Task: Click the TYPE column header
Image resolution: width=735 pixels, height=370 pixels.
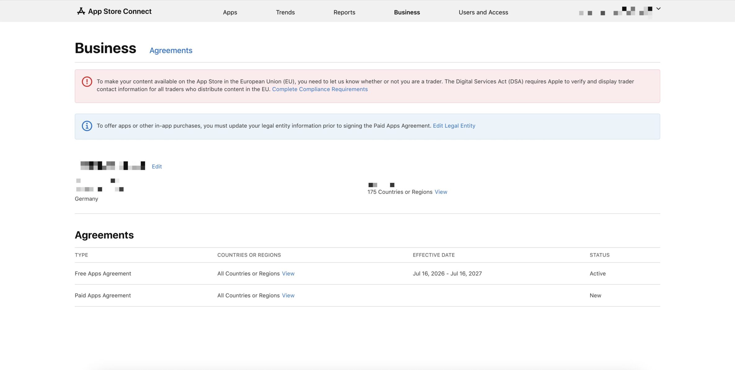Action: click(x=81, y=255)
